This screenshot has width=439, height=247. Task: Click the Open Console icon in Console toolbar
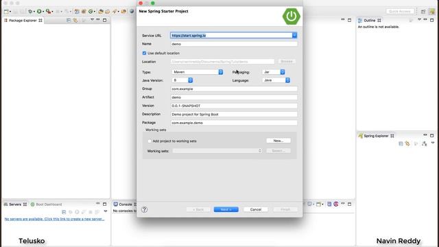click(x=318, y=204)
